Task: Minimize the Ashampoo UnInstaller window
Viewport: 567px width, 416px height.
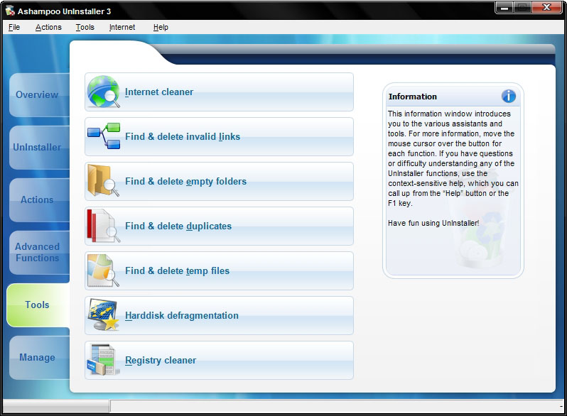Action: click(x=504, y=7)
